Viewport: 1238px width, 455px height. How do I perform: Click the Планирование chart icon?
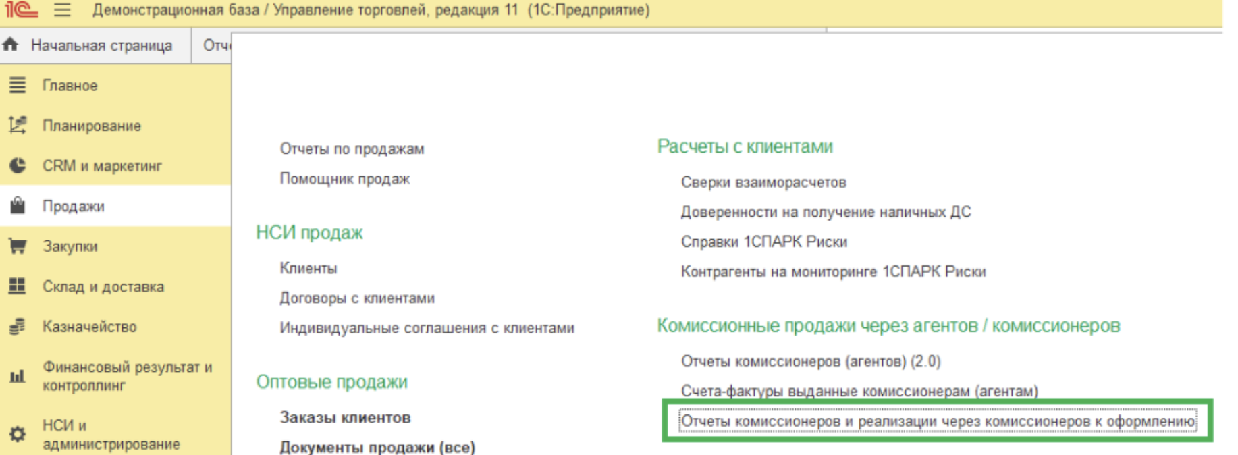pyautogui.click(x=18, y=126)
